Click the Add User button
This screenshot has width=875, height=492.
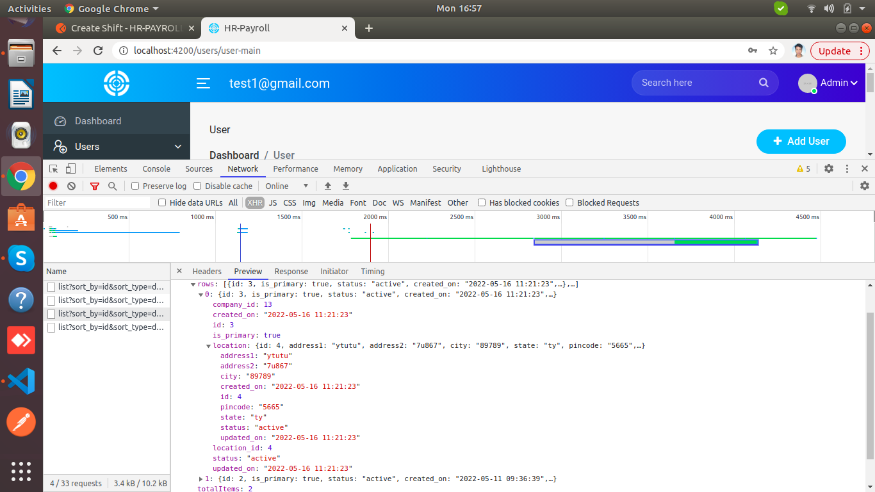[x=801, y=141]
